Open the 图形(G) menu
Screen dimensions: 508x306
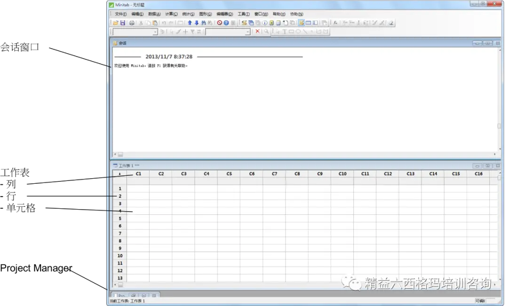[x=206, y=14]
